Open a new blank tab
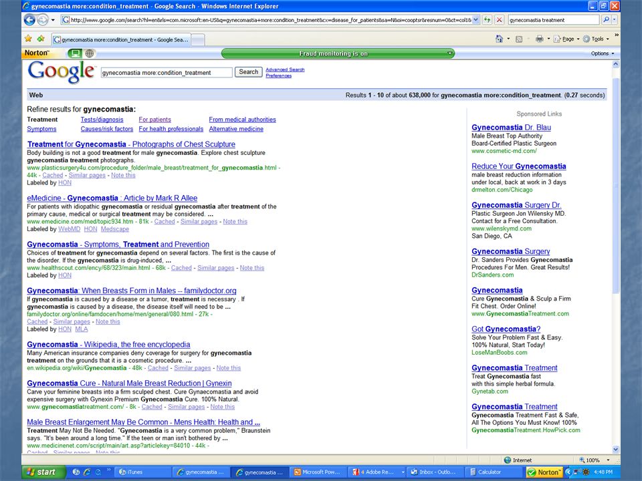The height and width of the screenshot is (481, 642). pos(198,39)
